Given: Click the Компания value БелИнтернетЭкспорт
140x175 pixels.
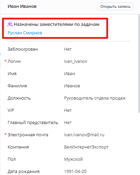Looking at the screenshot, I should tap(86, 147).
